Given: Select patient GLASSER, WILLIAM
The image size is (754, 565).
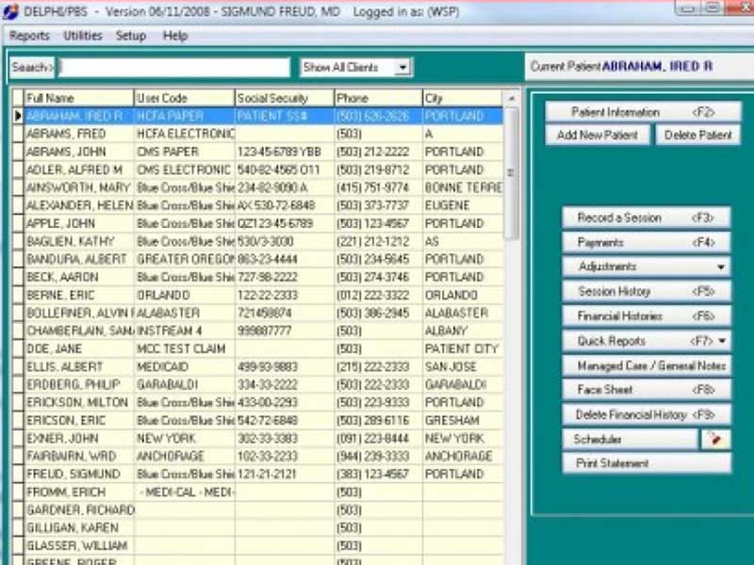Looking at the screenshot, I should tap(77, 545).
